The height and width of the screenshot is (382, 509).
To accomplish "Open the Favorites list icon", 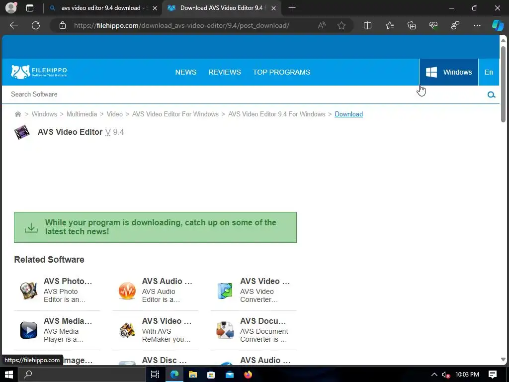I will (x=390, y=25).
